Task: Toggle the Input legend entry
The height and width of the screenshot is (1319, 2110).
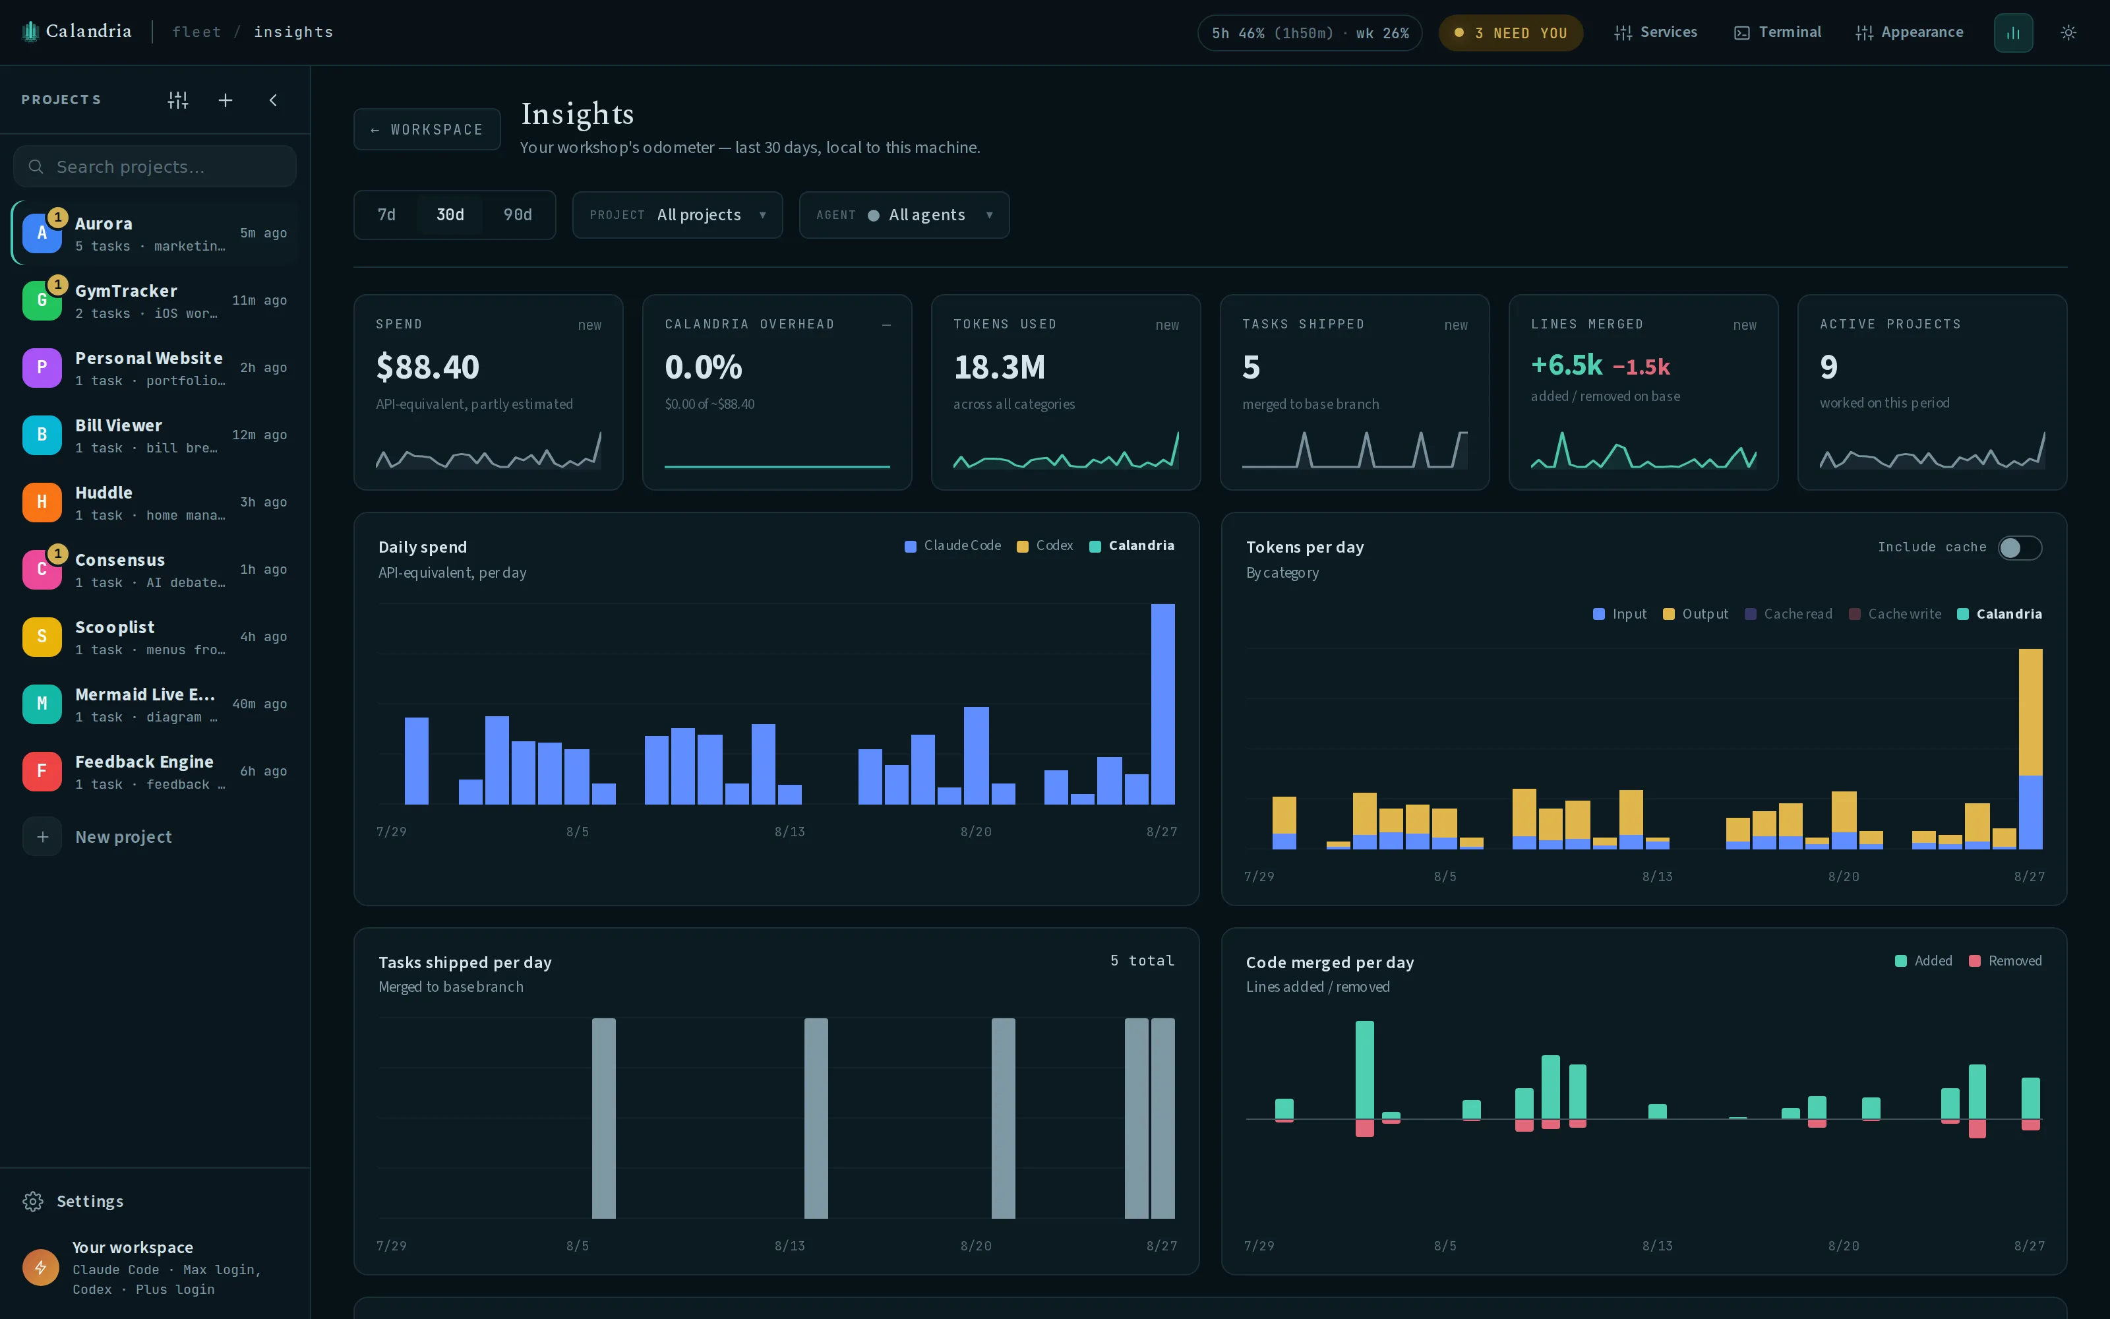Action: pos(1620,614)
